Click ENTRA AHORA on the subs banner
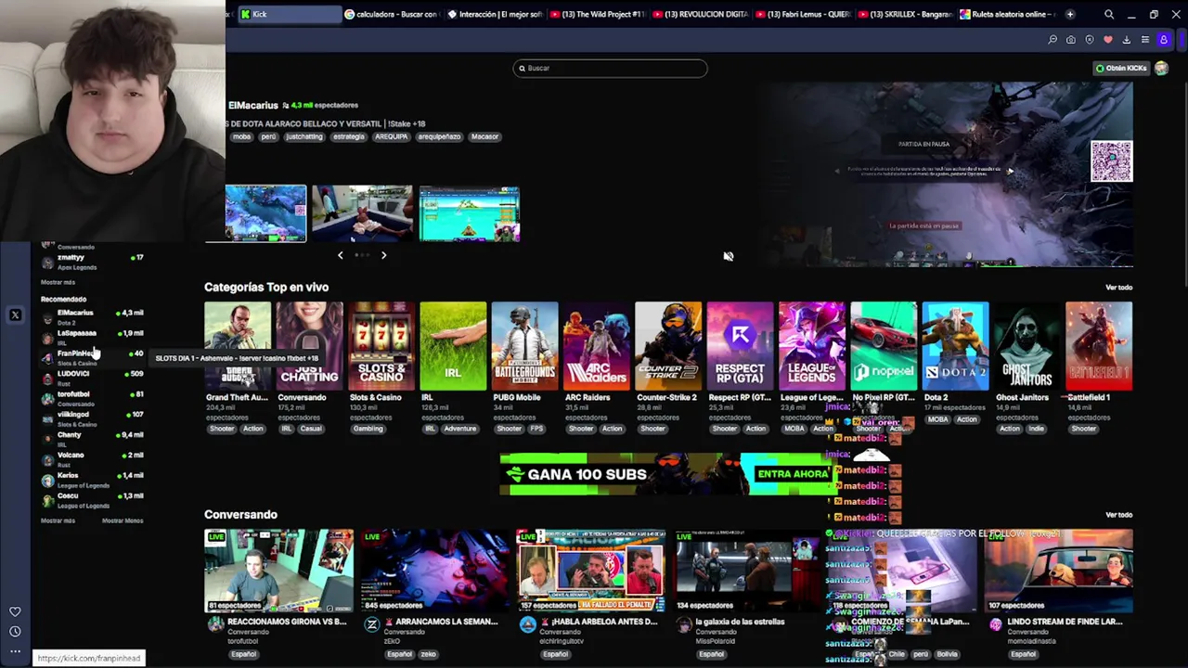 pos(792,474)
